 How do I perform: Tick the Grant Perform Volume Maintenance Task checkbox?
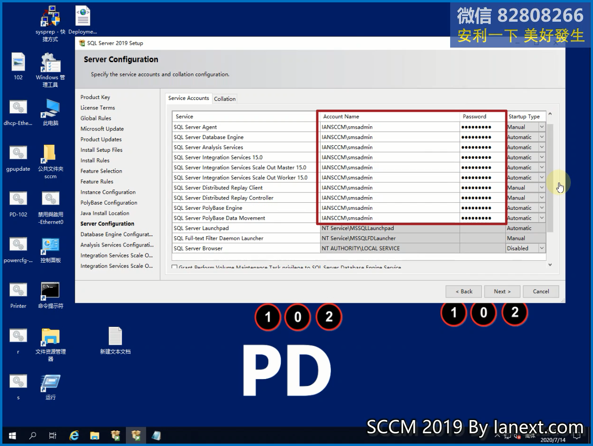pos(174,267)
